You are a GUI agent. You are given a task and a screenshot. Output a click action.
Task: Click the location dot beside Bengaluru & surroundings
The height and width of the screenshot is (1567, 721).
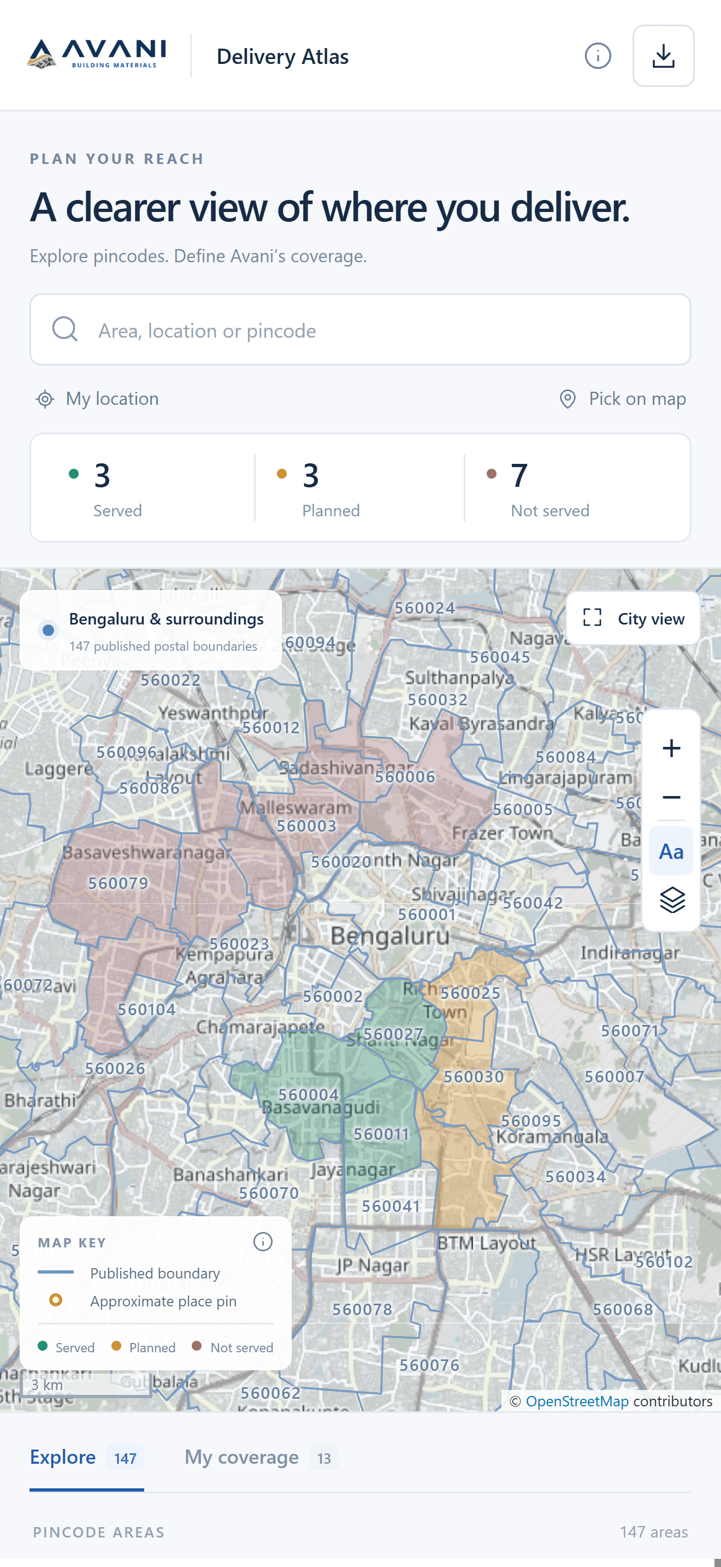coord(48,629)
